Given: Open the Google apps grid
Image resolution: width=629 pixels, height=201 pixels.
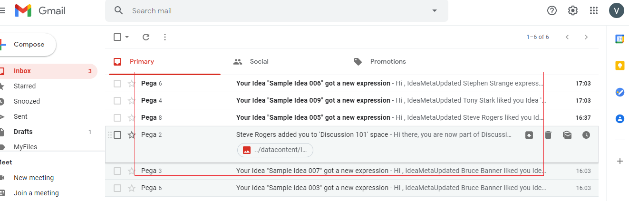Looking at the screenshot, I should (x=593, y=10).
